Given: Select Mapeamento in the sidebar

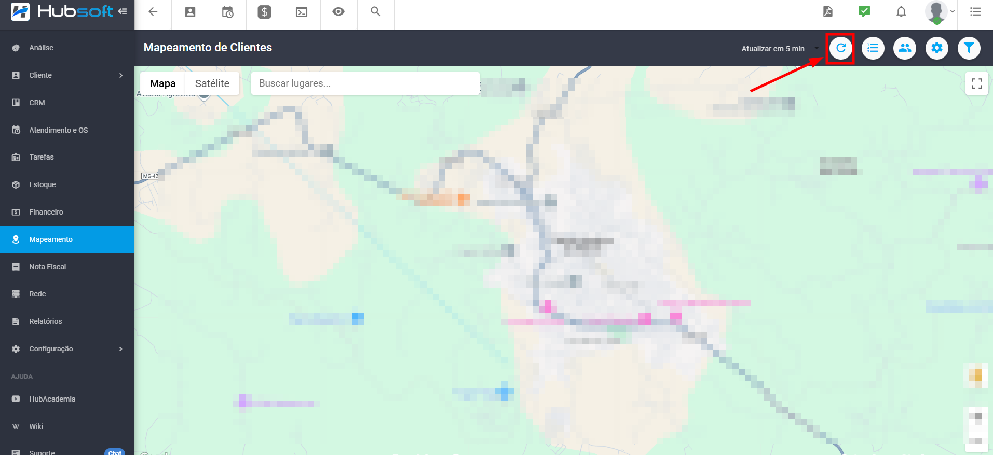Looking at the screenshot, I should [x=67, y=239].
